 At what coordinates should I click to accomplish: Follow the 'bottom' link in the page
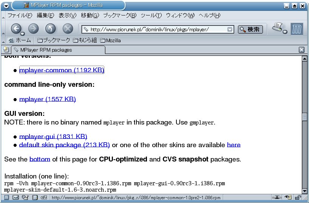pyautogui.click(x=40, y=159)
